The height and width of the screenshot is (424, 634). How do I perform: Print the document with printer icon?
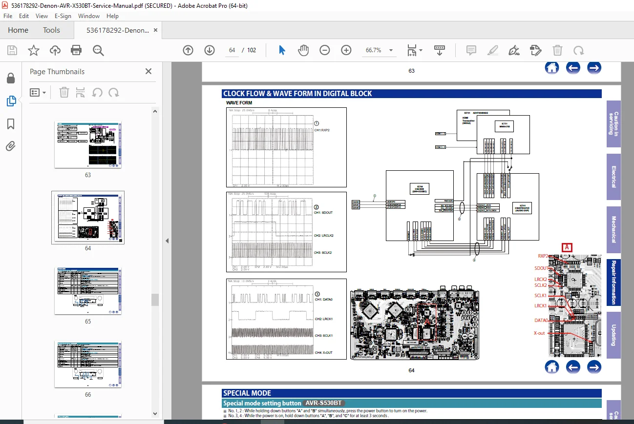pyautogui.click(x=76, y=50)
